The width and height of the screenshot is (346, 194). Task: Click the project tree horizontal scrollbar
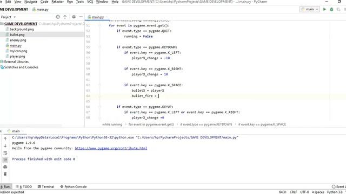pyautogui.click(x=31, y=126)
